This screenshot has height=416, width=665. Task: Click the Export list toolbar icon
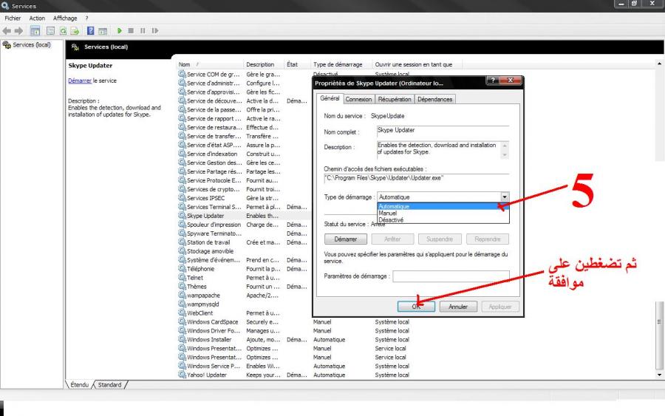75,30
